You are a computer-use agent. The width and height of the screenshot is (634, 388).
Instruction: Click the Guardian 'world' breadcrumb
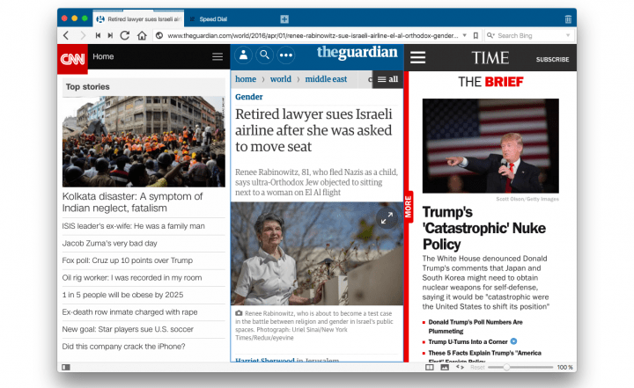click(x=281, y=79)
